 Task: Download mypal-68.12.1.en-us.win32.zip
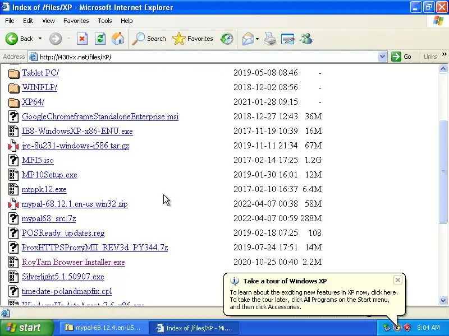[x=75, y=204]
